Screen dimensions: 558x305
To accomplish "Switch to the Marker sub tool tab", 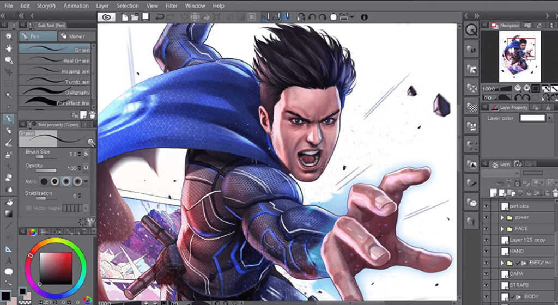I will tap(76, 36).
